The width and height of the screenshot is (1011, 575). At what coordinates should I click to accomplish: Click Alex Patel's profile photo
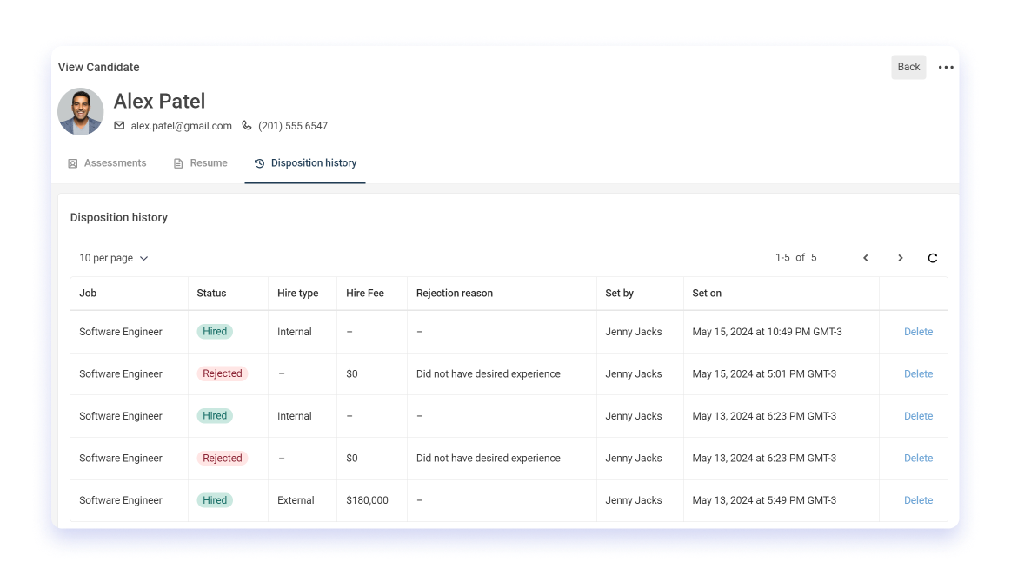tap(81, 112)
